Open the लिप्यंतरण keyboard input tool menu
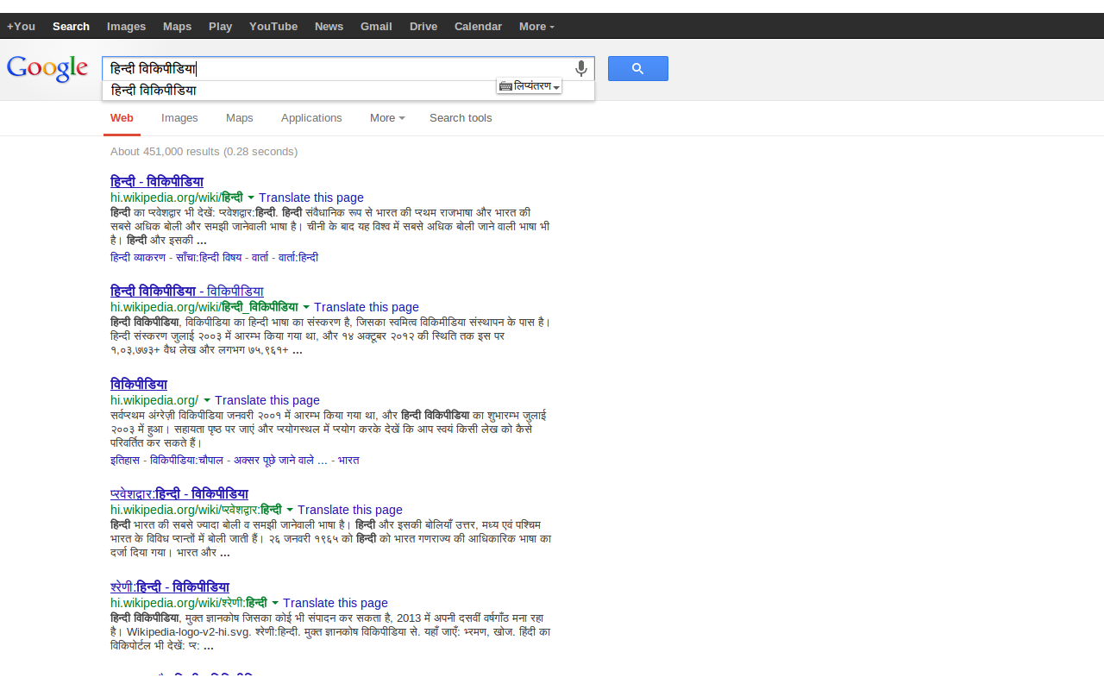The height and width of the screenshot is (690, 1104). pyautogui.click(x=530, y=86)
